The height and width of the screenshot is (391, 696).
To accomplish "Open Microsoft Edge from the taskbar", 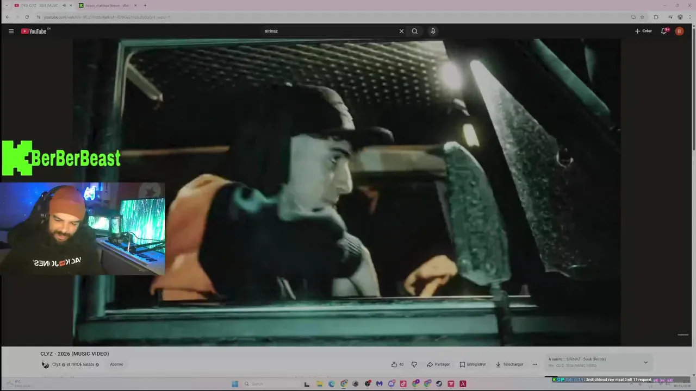I will (x=332, y=384).
